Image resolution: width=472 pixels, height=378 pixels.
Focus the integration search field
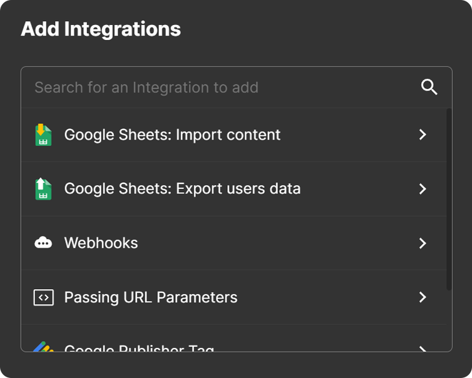click(x=237, y=87)
